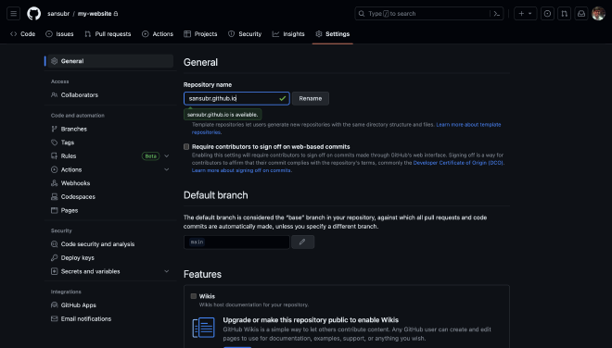The width and height of the screenshot is (612, 348).
Task: Expand the sidebar Actions chevron
Action: (167, 169)
